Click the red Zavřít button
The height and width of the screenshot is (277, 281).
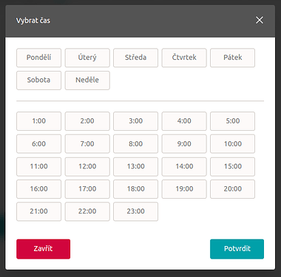point(44,249)
